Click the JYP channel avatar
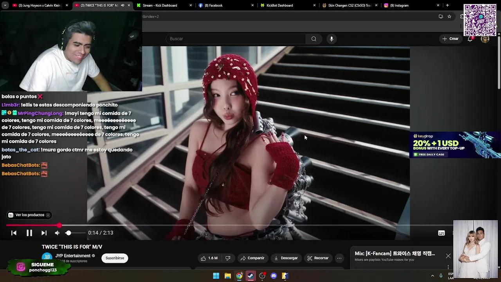This screenshot has width=501, height=282. point(47,257)
